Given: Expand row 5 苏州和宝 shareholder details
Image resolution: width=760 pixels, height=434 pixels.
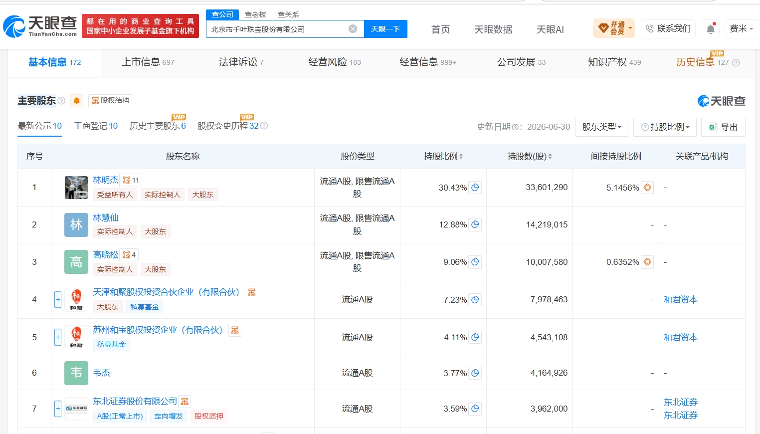Looking at the screenshot, I should click(58, 337).
